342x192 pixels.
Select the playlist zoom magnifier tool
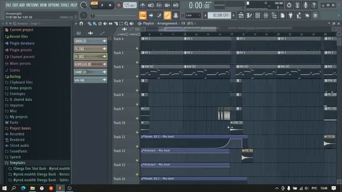[x=126, y=23]
